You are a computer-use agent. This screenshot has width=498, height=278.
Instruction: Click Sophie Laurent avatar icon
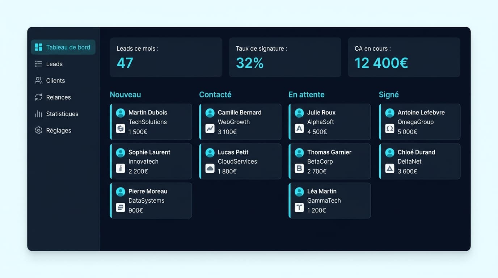(x=121, y=153)
